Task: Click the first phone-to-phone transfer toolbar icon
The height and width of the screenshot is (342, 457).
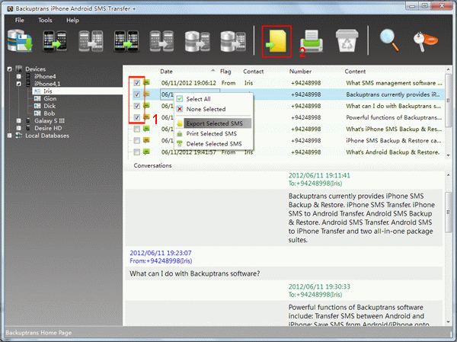Action: (55, 41)
